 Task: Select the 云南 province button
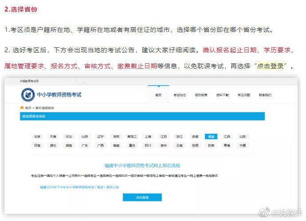point(180,145)
